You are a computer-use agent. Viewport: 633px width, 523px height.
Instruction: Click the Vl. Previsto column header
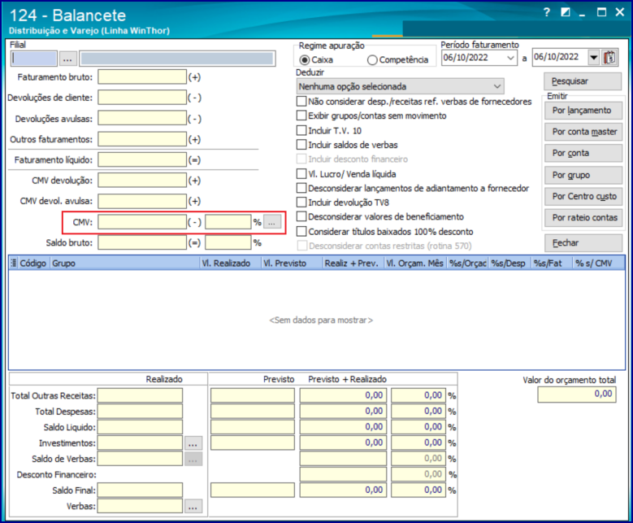pyautogui.click(x=293, y=263)
